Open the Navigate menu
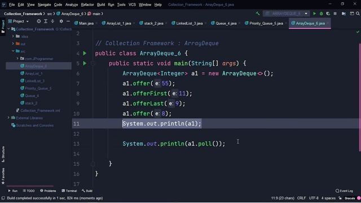 [44, 5]
